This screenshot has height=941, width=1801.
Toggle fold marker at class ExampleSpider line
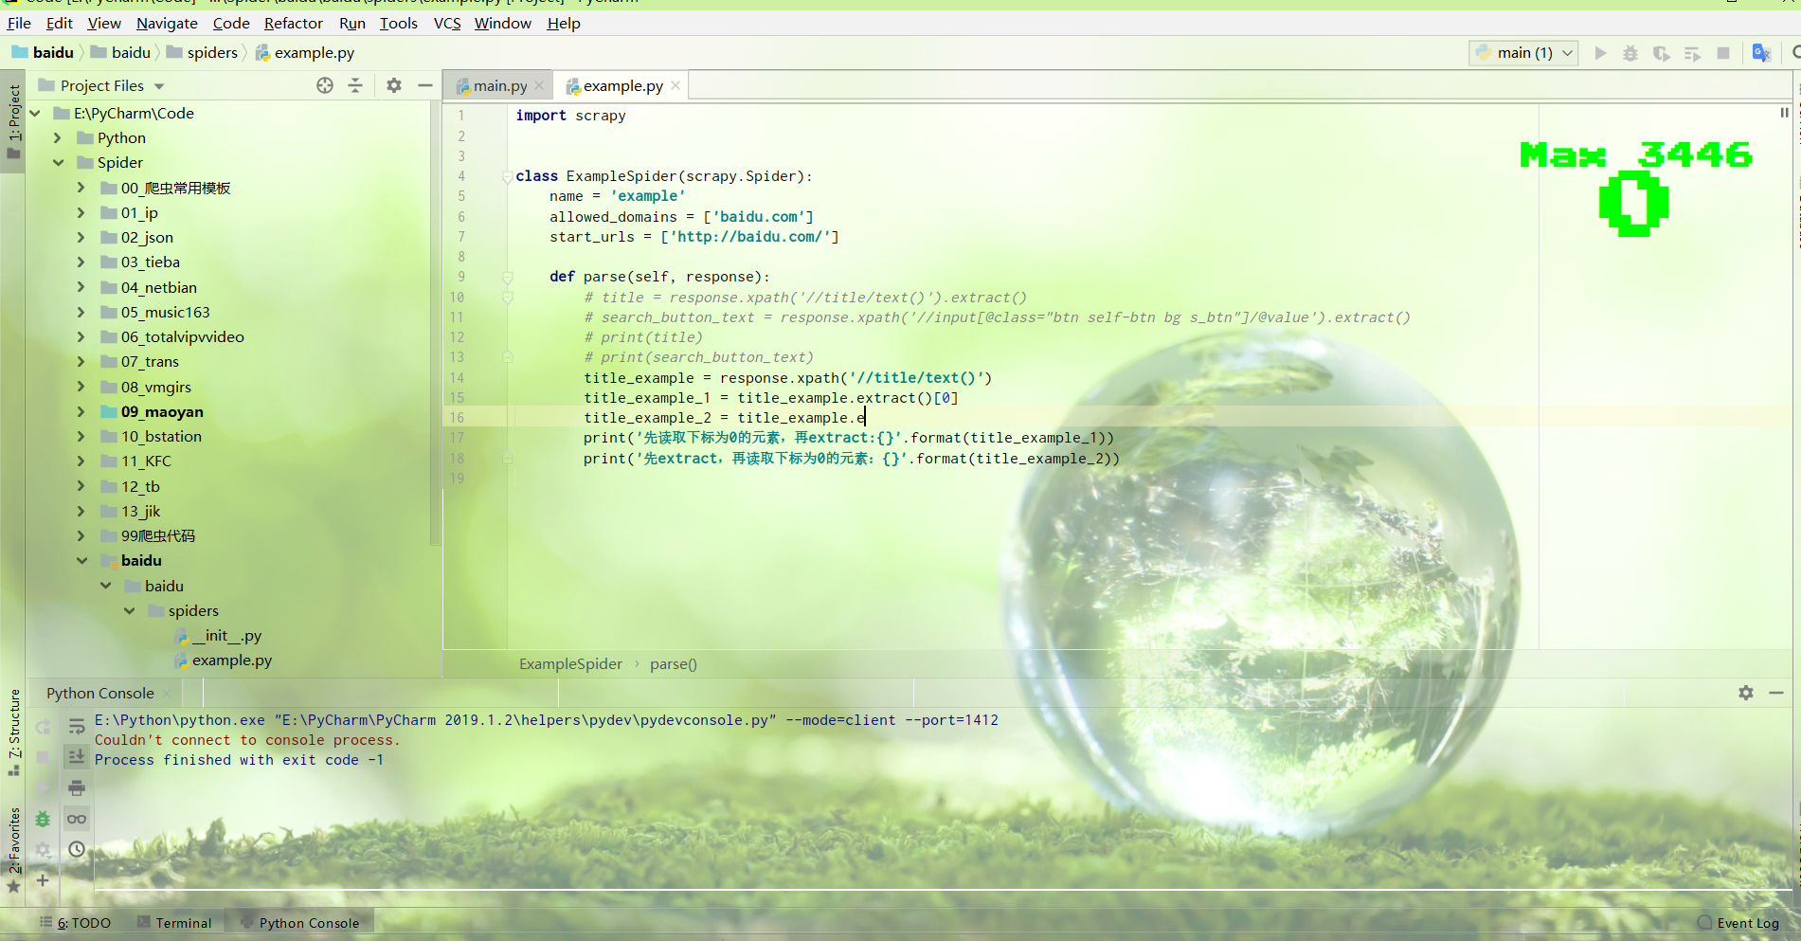pos(508,176)
